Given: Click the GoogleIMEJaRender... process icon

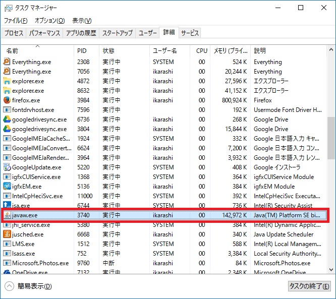Looking at the screenshot, I should 7,158.
